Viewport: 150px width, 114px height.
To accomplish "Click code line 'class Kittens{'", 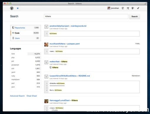I will [x=56, y=108].
